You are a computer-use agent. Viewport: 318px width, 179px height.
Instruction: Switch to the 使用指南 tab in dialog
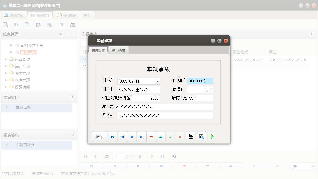click(x=118, y=50)
